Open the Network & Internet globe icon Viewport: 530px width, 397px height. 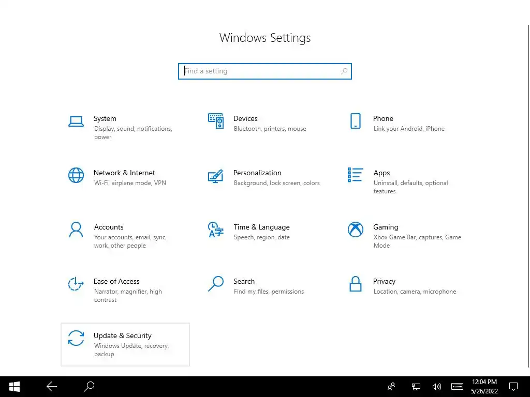pyautogui.click(x=76, y=175)
